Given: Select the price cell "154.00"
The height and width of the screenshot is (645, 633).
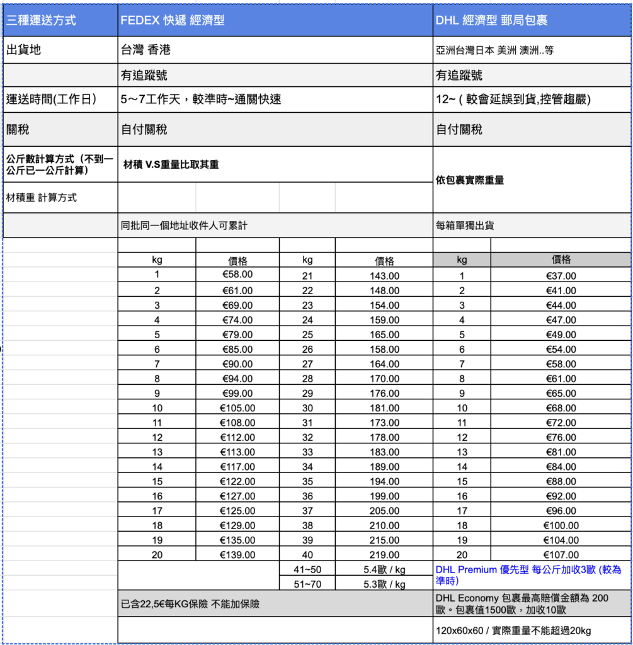Looking at the screenshot, I should click(x=384, y=305).
